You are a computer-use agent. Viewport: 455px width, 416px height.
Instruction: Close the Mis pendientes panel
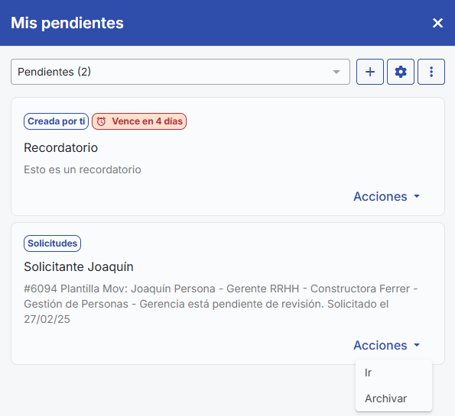point(437,23)
